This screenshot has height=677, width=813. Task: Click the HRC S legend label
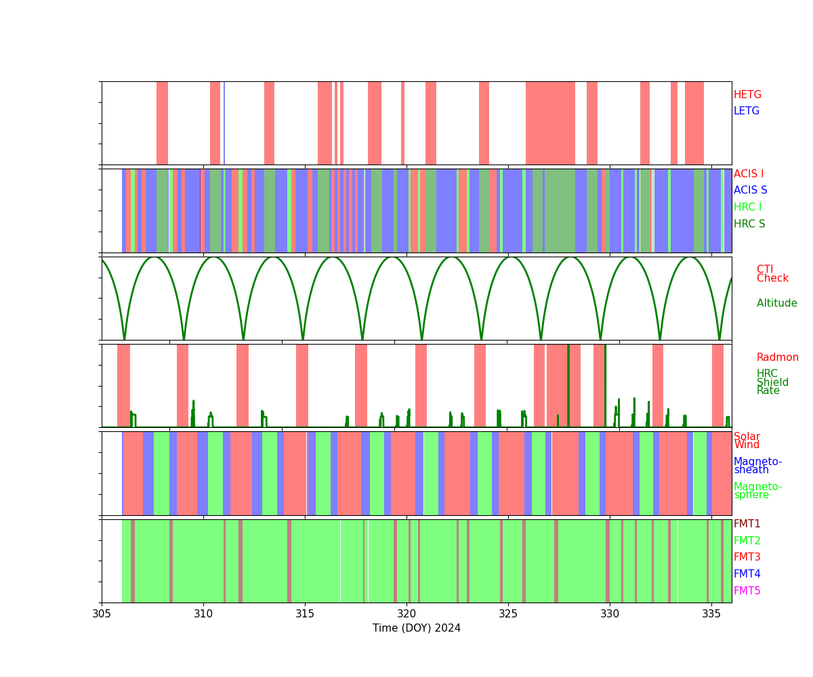(x=749, y=224)
